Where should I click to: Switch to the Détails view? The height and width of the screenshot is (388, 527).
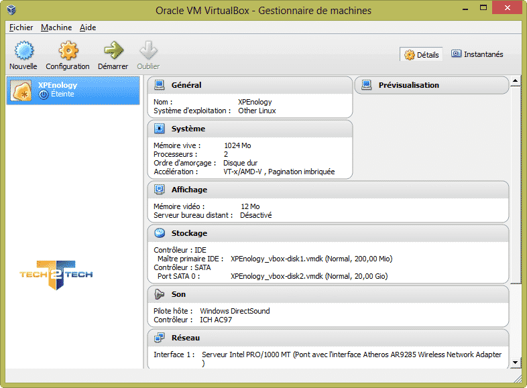pyautogui.click(x=421, y=54)
